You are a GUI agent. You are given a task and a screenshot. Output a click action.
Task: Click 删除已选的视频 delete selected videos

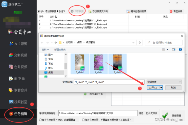point(136,11)
